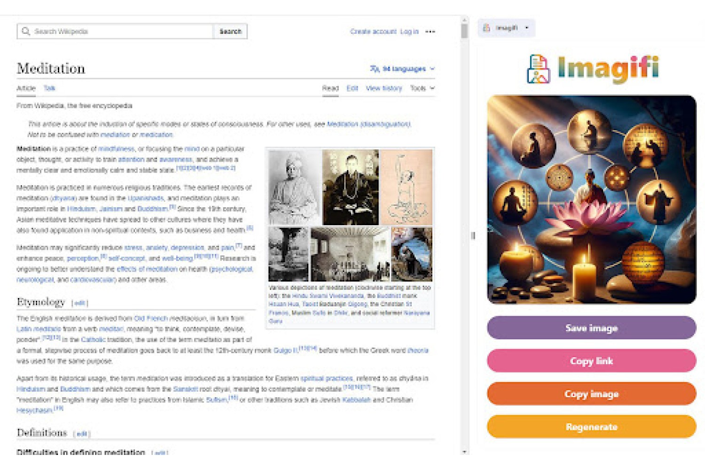
Task: Click the Copy link button
Action: click(x=591, y=360)
